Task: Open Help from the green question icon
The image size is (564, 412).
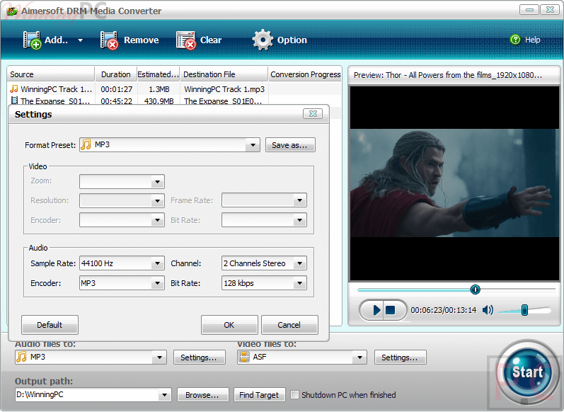Action: 515,40
